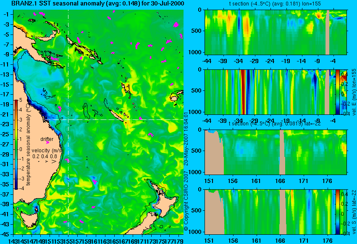Click the 'vel. S (m/s) lat=-22' axis label
The width and height of the screenshot is (357, 244).
tap(354, 212)
